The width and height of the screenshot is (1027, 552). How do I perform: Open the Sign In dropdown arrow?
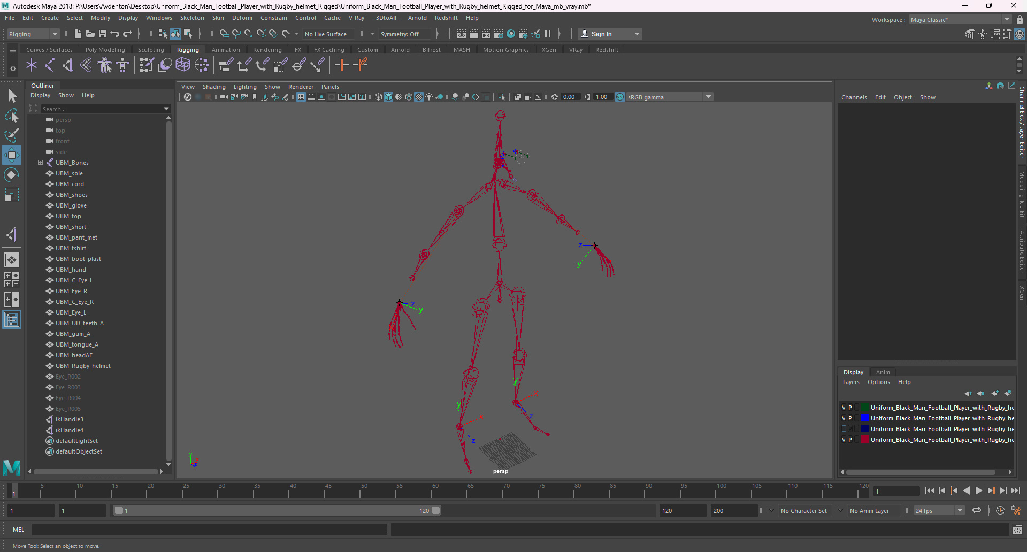(637, 34)
